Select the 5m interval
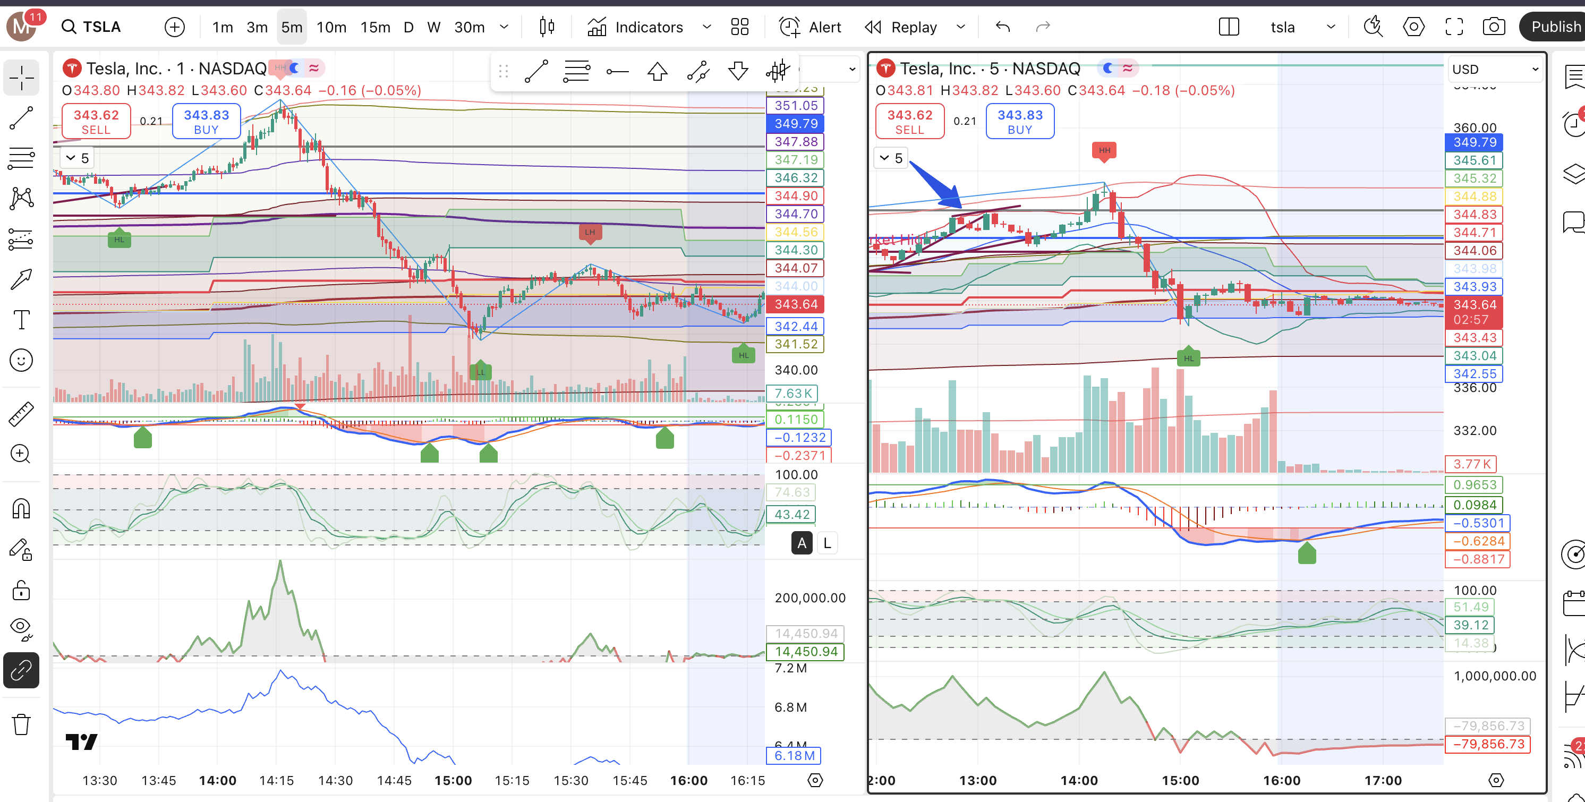The height and width of the screenshot is (802, 1585). tap(292, 27)
